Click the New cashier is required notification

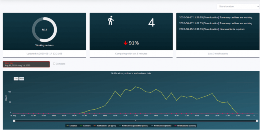click(x=212, y=29)
